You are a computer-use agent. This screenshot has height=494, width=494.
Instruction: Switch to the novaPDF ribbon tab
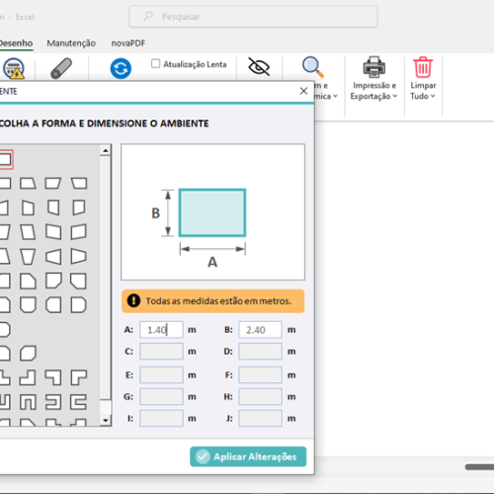(x=128, y=43)
